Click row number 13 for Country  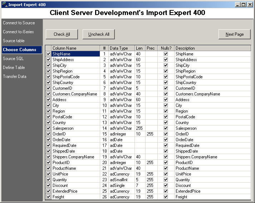click(104, 122)
